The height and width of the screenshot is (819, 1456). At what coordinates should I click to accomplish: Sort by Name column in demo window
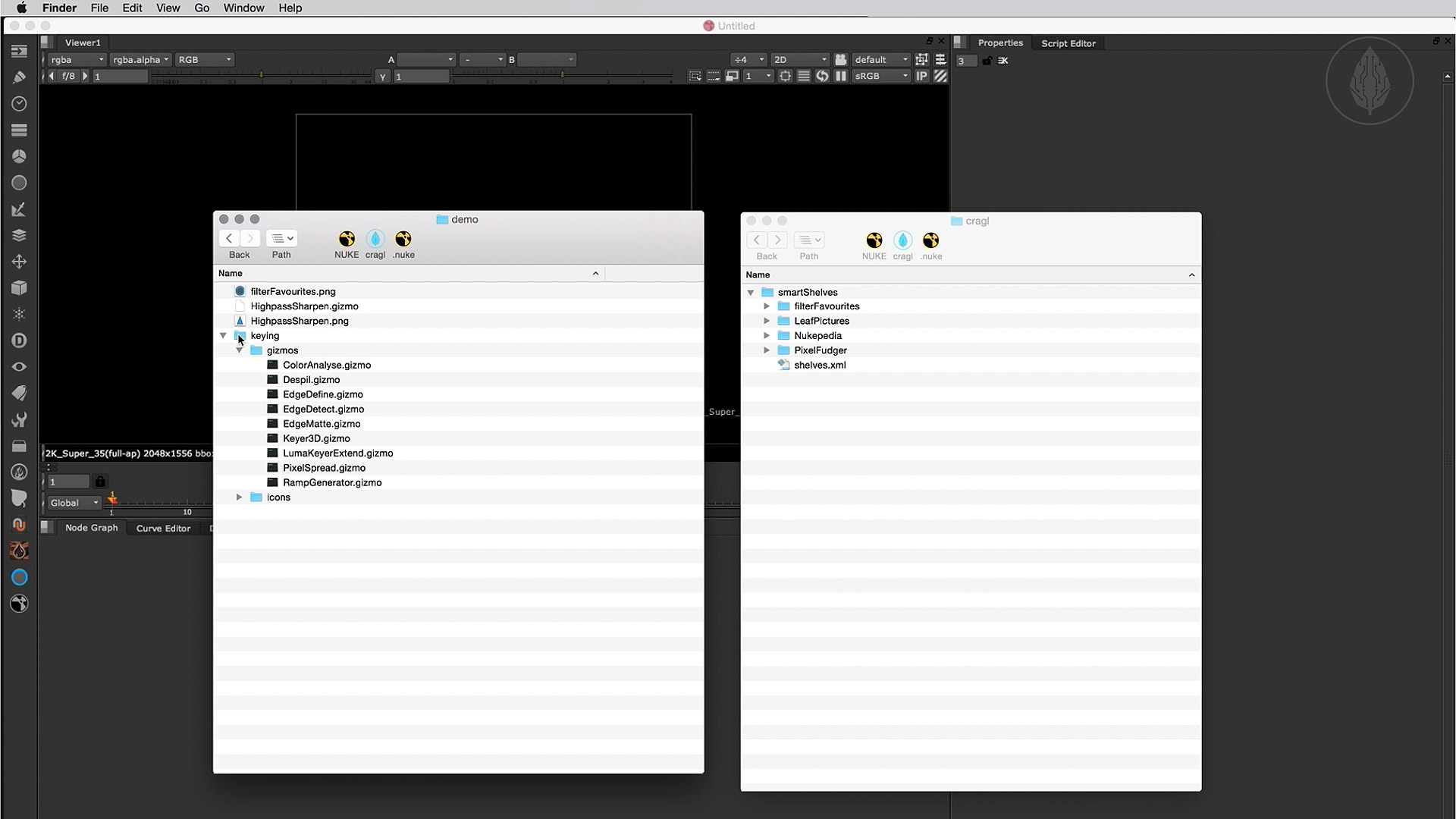(409, 273)
